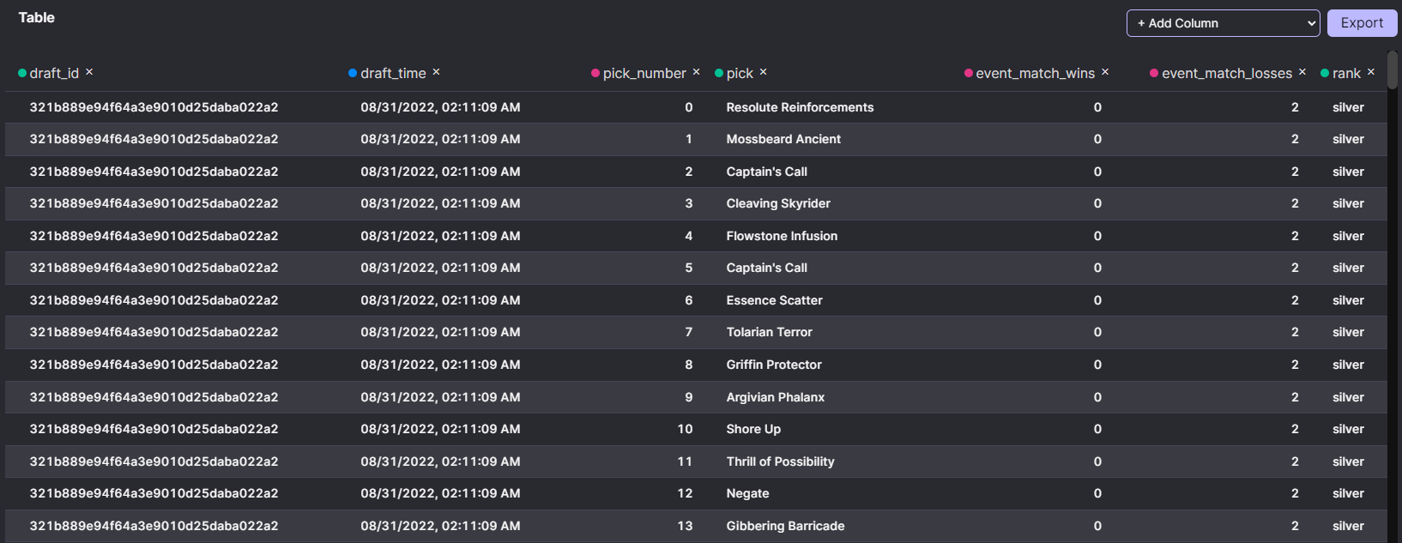This screenshot has width=1402, height=543.
Task: Click the x next to pick_number header
Action: 696,72
